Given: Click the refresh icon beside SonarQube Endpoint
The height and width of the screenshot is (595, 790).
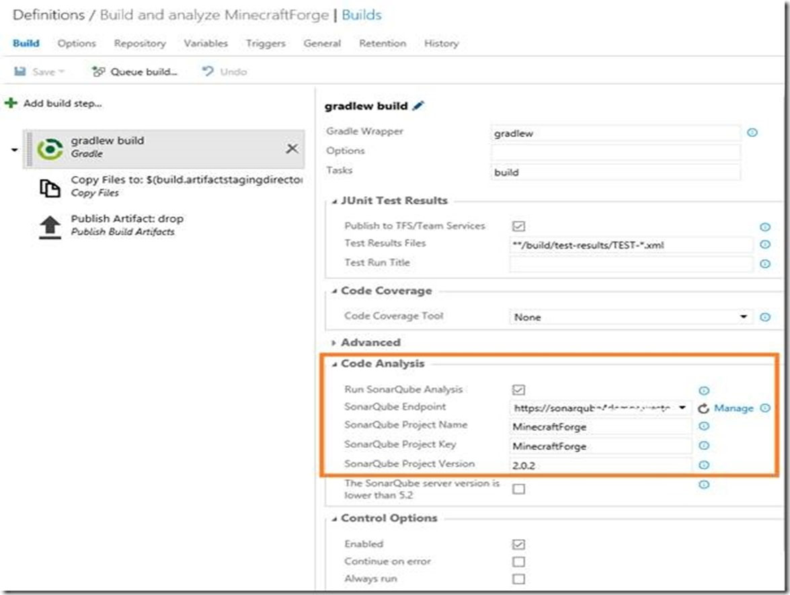Looking at the screenshot, I should [x=703, y=408].
